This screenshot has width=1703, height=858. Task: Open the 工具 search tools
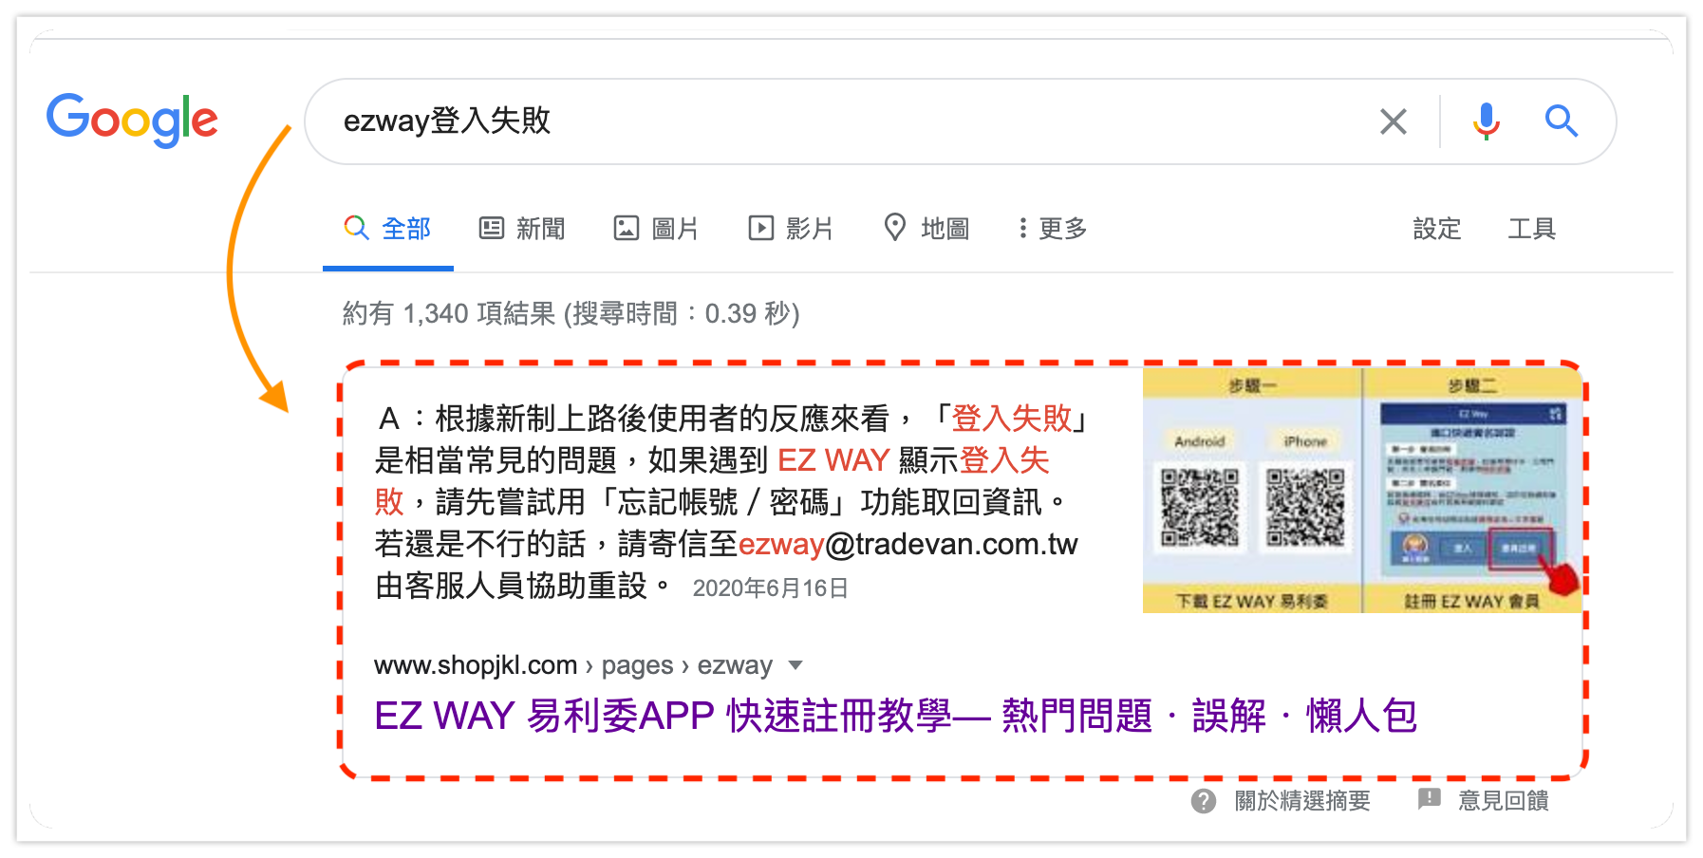pyautogui.click(x=1531, y=229)
